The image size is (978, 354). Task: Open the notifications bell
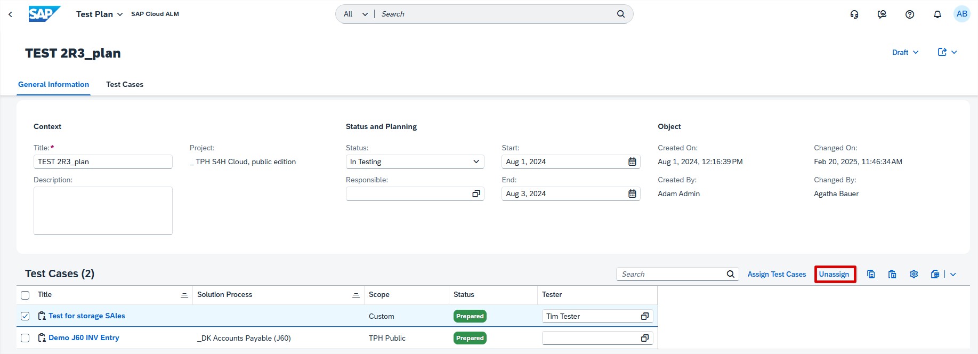click(x=937, y=14)
